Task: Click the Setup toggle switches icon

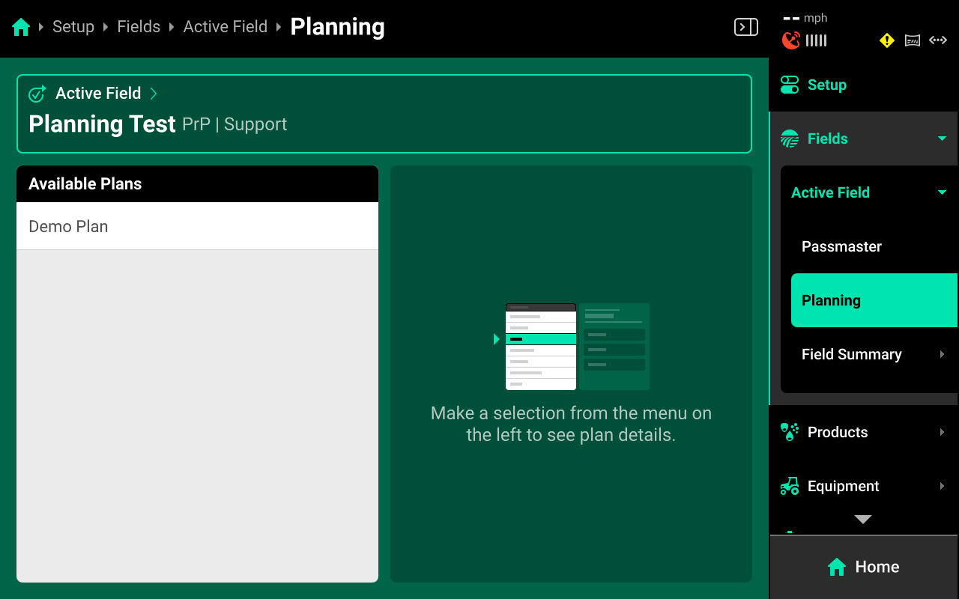Action: coord(790,85)
